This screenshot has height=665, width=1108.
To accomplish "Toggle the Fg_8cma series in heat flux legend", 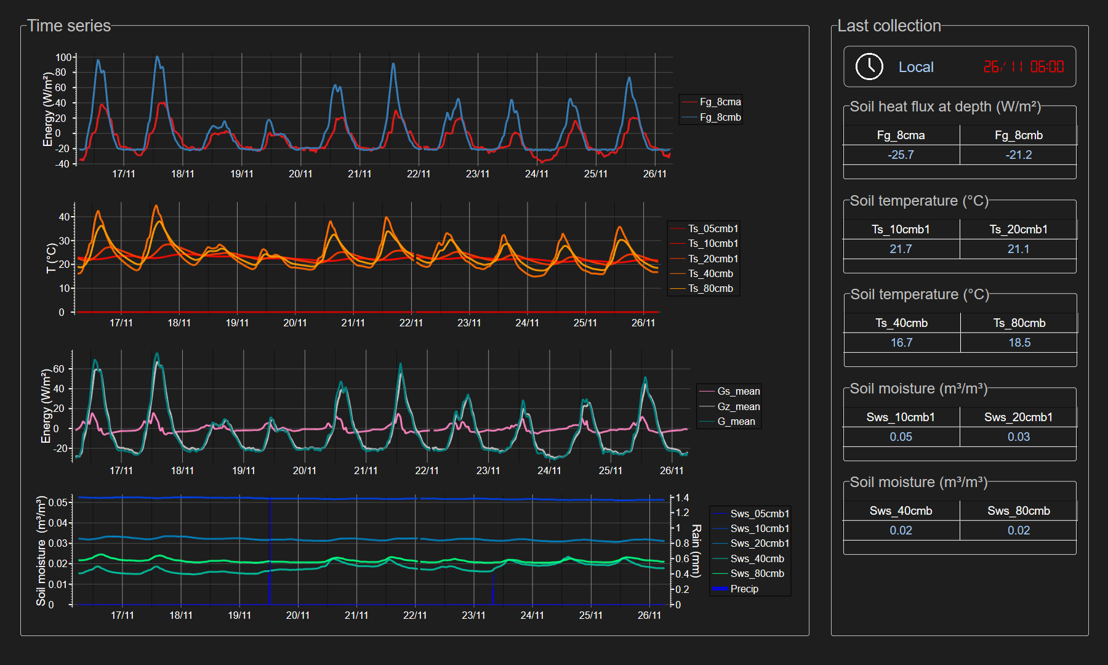I will click(720, 102).
